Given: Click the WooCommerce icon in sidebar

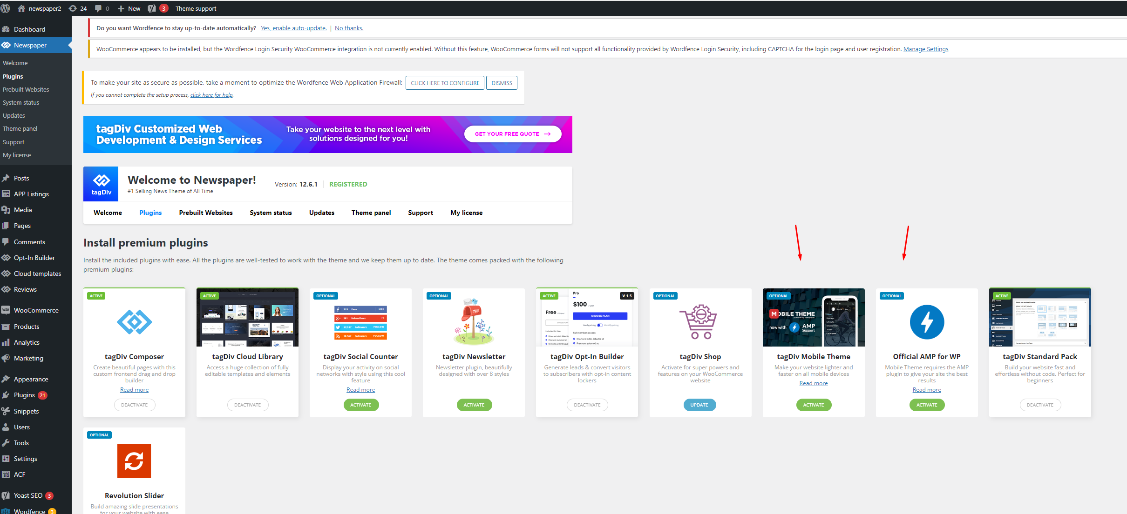Looking at the screenshot, I should tap(6, 310).
